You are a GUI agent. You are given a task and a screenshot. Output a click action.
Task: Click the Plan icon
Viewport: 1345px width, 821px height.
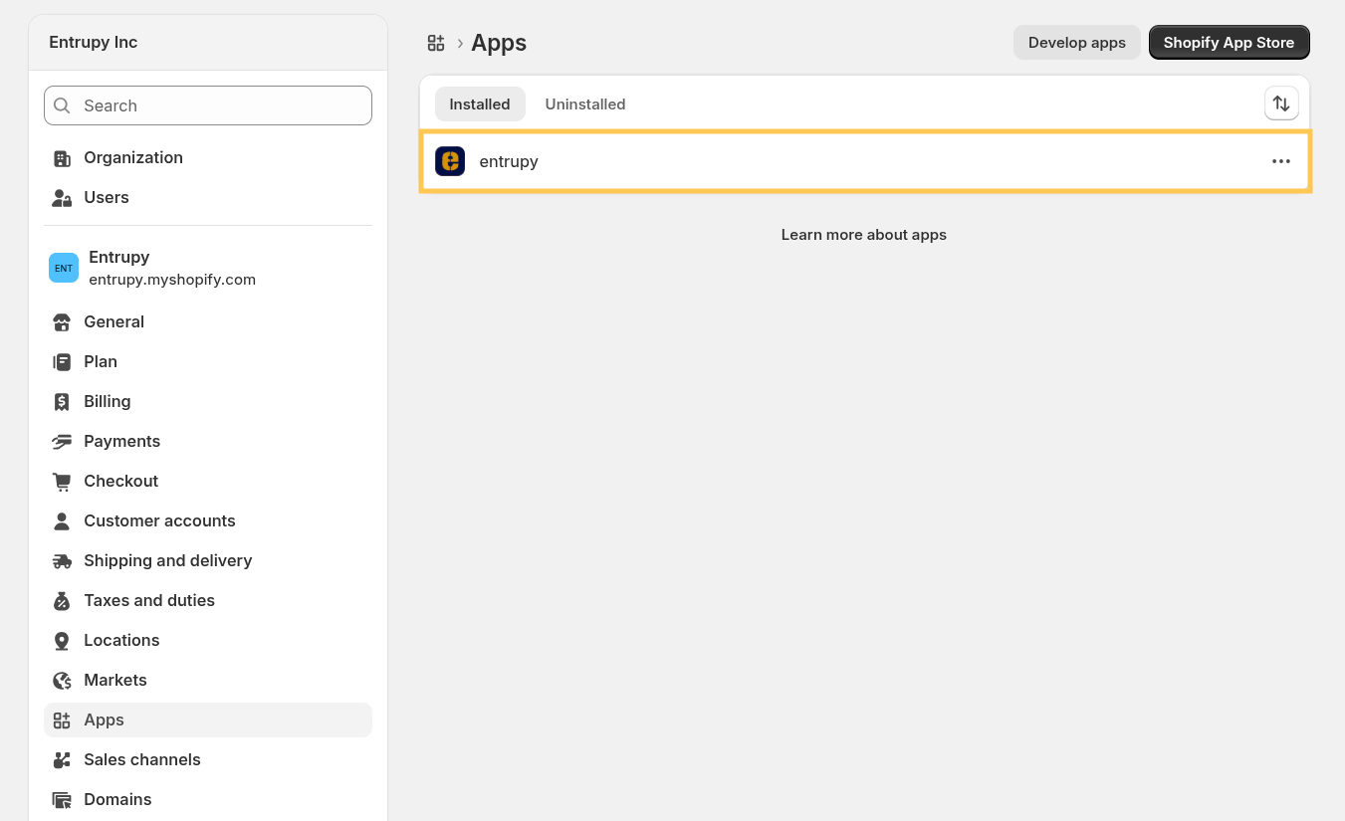[x=62, y=362]
